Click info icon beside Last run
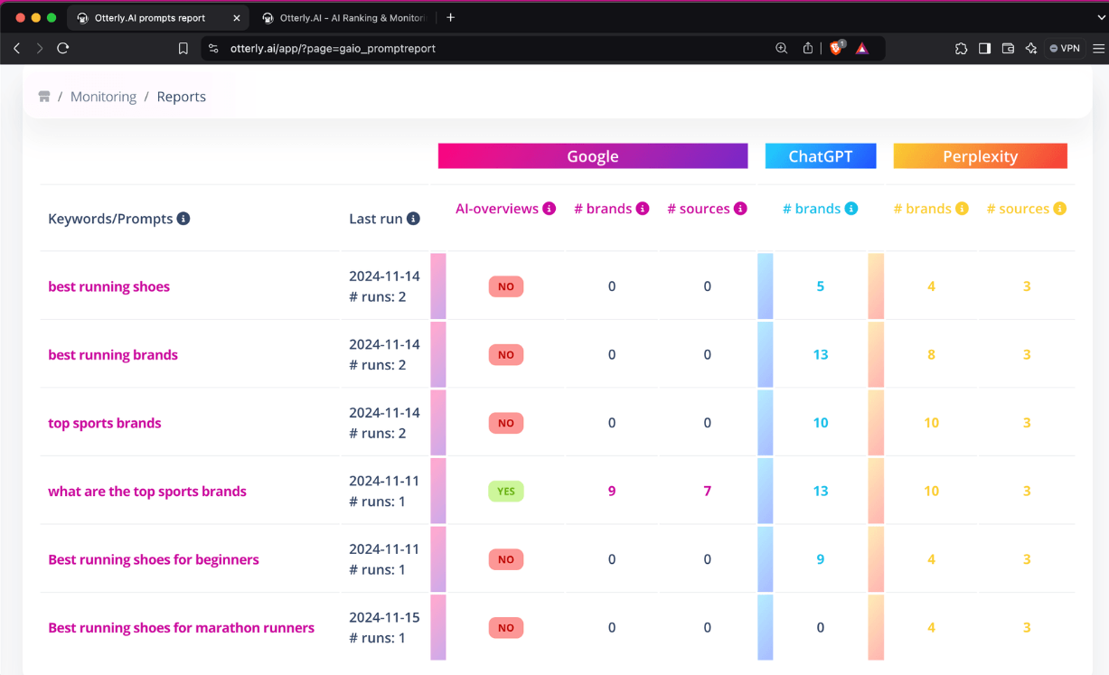 coord(413,219)
